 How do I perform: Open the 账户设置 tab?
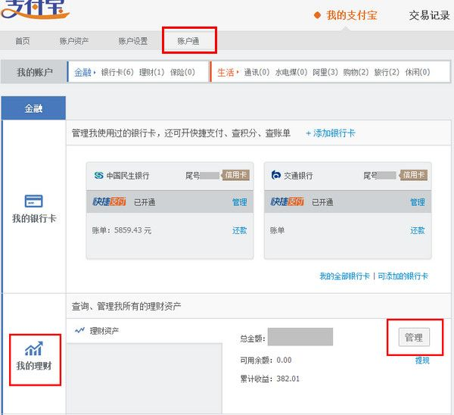(132, 41)
